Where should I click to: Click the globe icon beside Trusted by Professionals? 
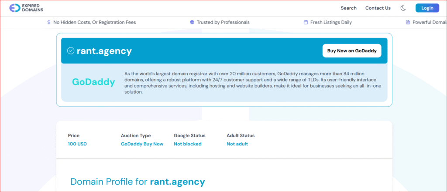(x=192, y=22)
